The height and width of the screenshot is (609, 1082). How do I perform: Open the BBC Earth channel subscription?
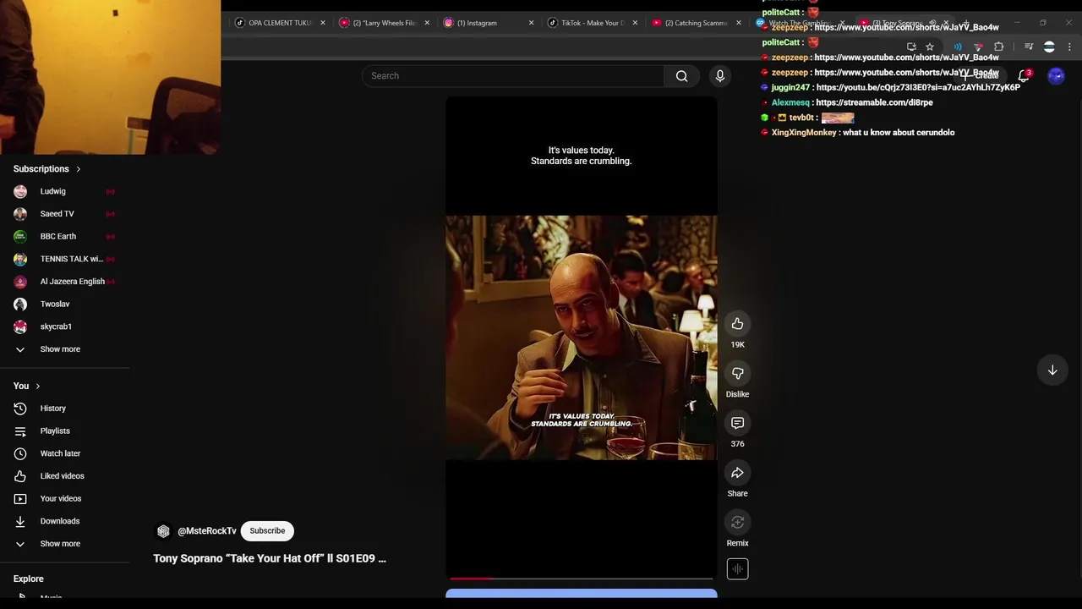point(57,237)
